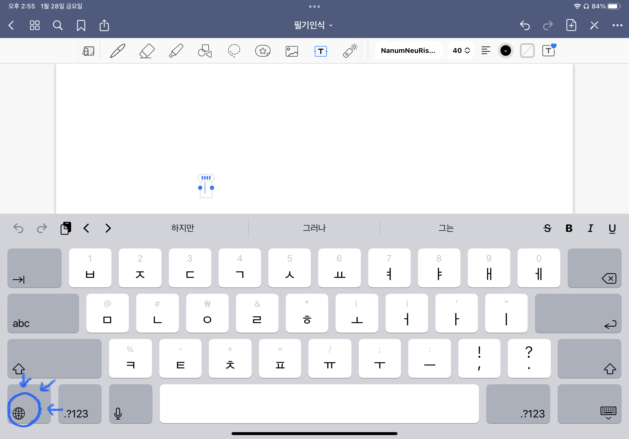Grab the text box handle above cursor

[206, 178]
